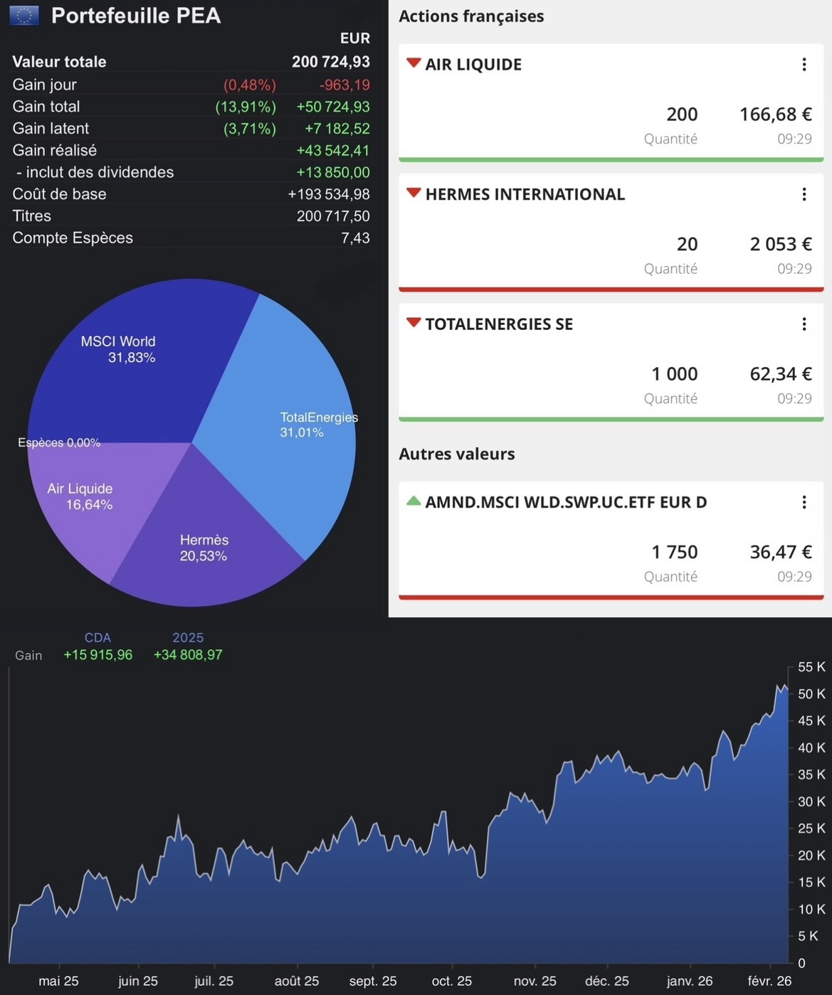Open the three-dot menu for Air Liquide
The image size is (832, 995).
(804, 65)
